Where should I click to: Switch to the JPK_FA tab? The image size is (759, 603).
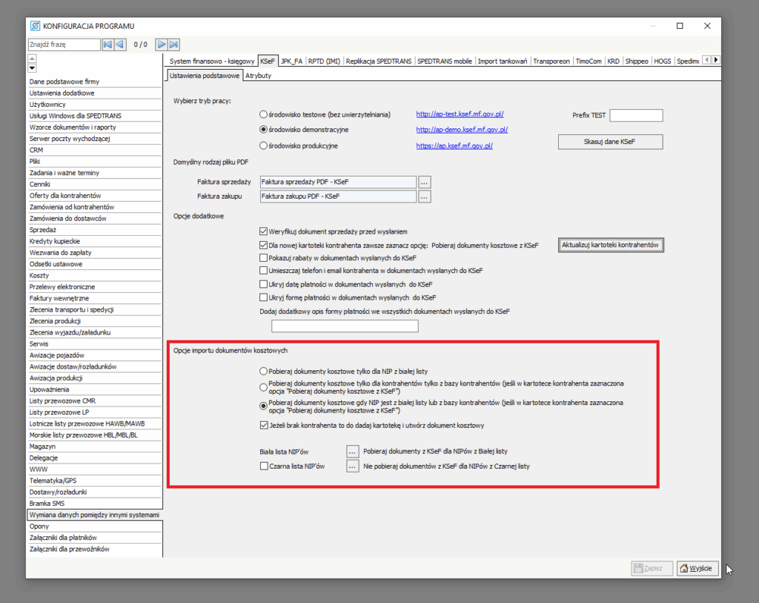292,61
